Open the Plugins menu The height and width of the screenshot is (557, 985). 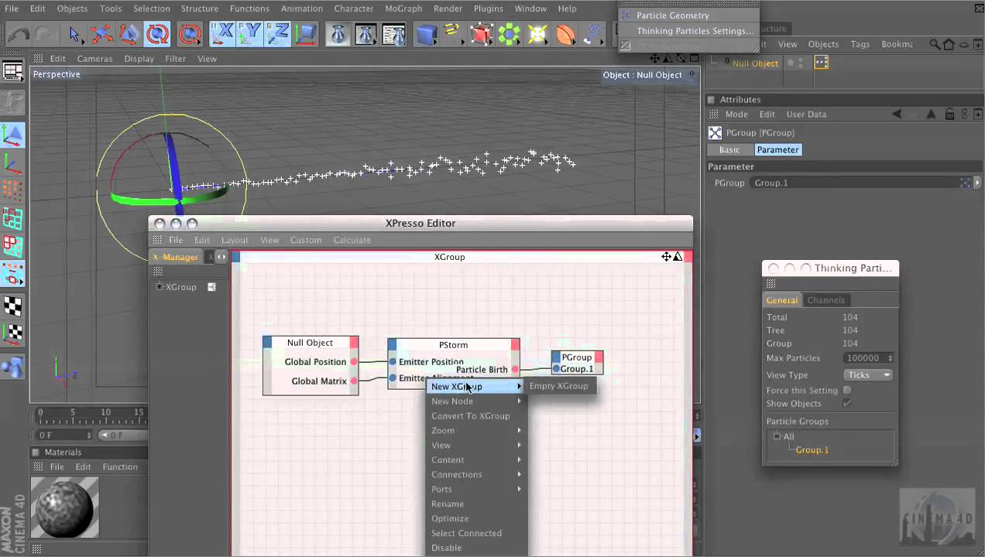pos(488,9)
